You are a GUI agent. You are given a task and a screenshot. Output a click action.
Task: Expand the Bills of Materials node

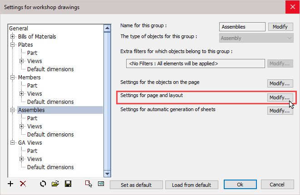pos(13,37)
